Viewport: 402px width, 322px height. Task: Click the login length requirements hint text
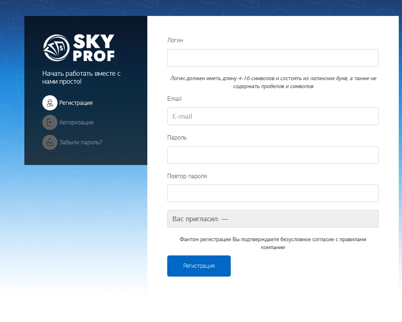click(x=273, y=82)
